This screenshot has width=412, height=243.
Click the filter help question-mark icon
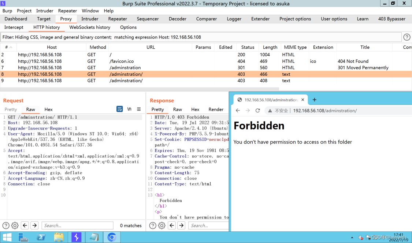tap(407, 37)
